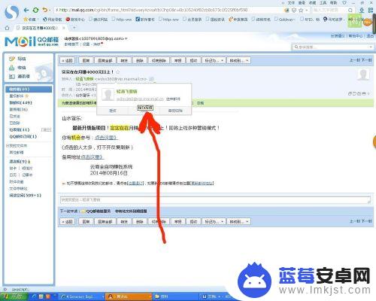Open the 游戏中心 red bookmark
The image size is (376, 301).
pyautogui.click(x=75, y=20)
